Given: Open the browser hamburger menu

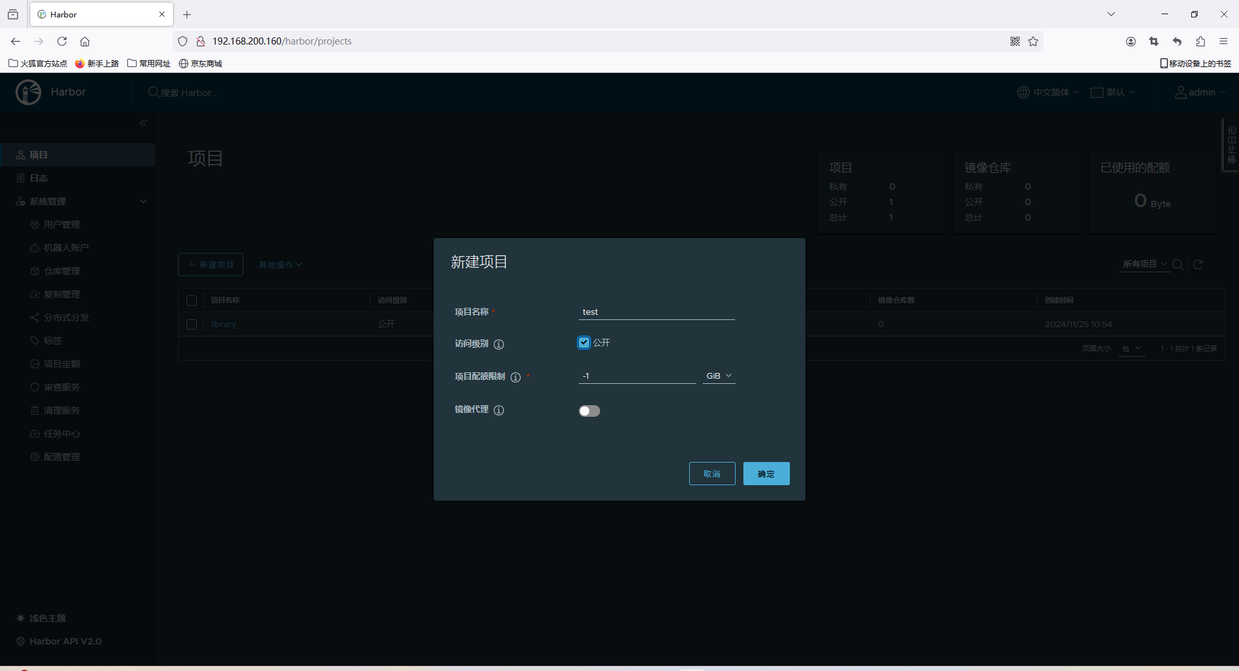Looking at the screenshot, I should 1224,41.
